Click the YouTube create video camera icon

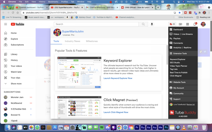click(x=180, y=24)
